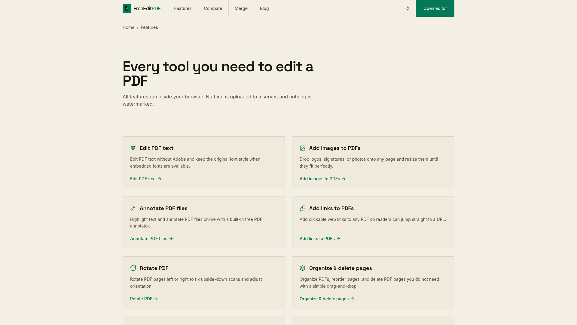Click the FreeEditPDF brand name text
The height and width of the screenshot is (325, 577).
(x=147, y=8)
